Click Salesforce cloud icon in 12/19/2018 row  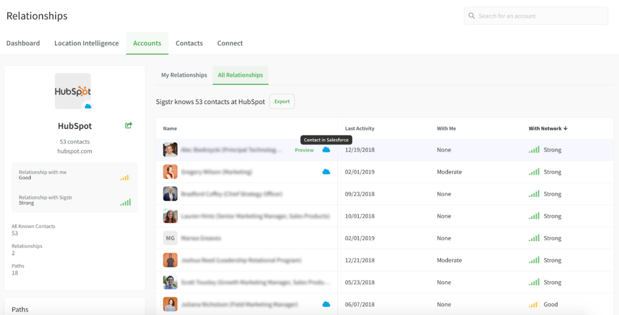tap(326, 149)
